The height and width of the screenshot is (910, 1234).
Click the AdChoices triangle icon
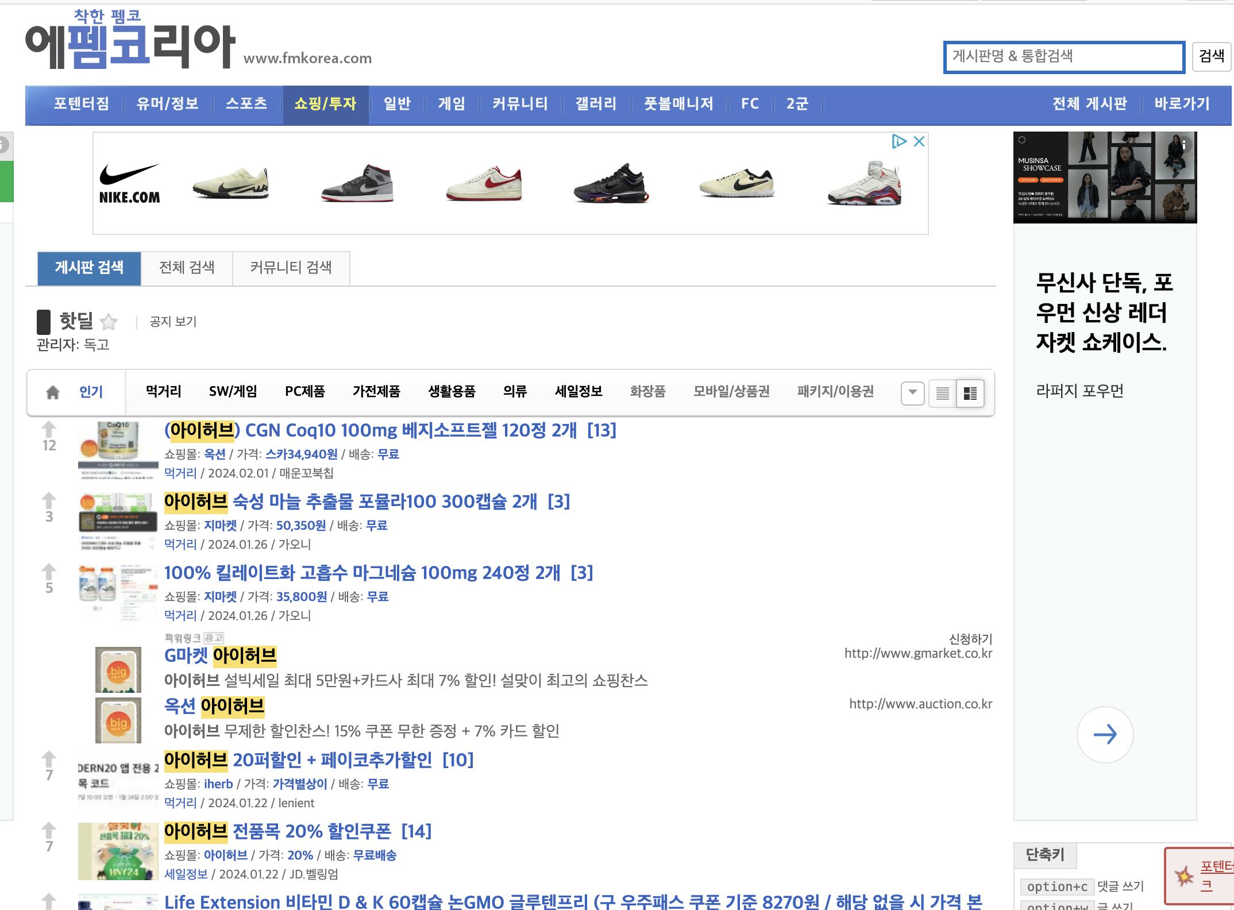(x=898, y=141)
